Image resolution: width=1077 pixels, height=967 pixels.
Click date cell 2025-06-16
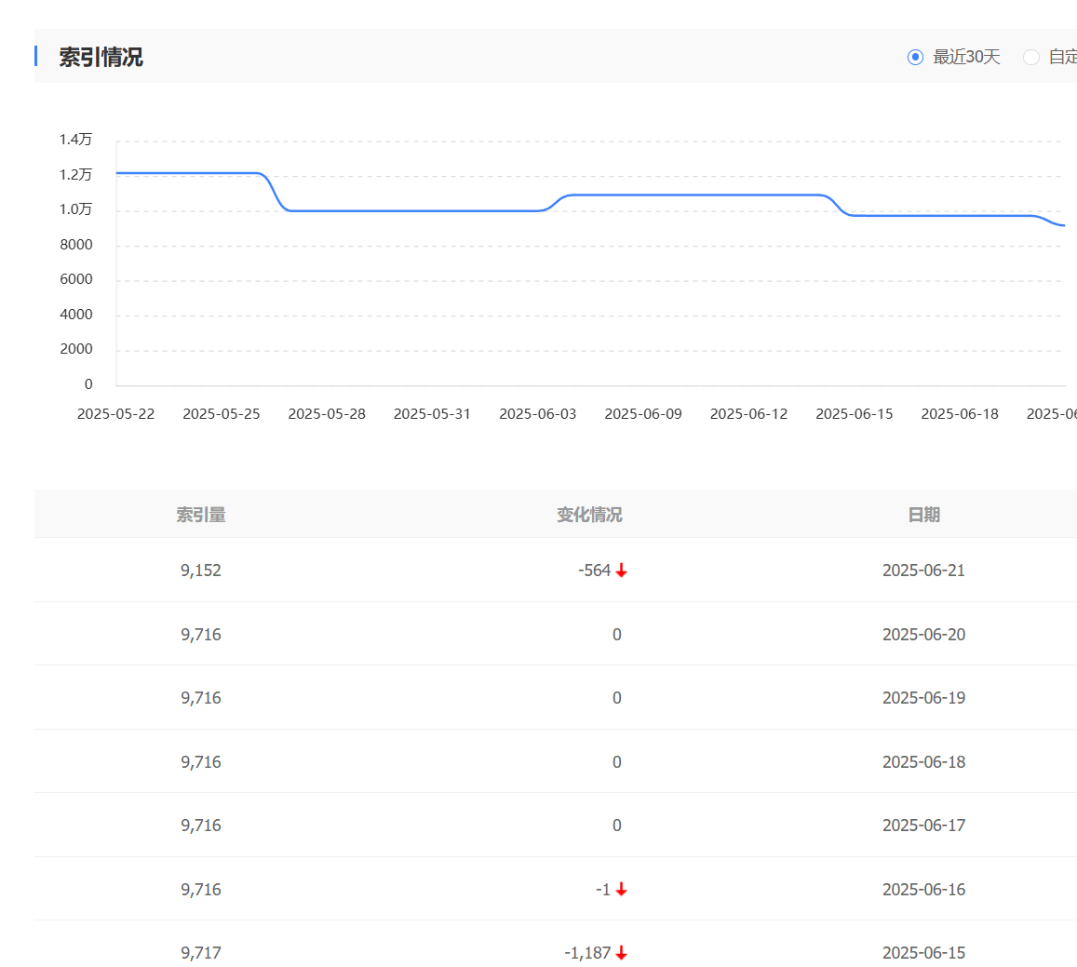click(x=923, y=890)
